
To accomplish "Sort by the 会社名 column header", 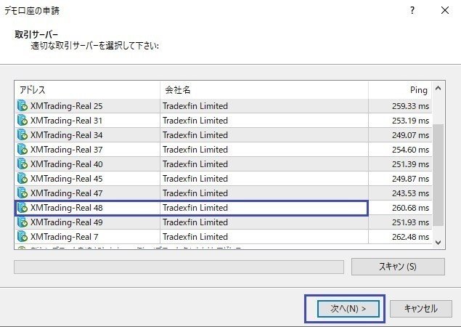I will click(264, 90).
